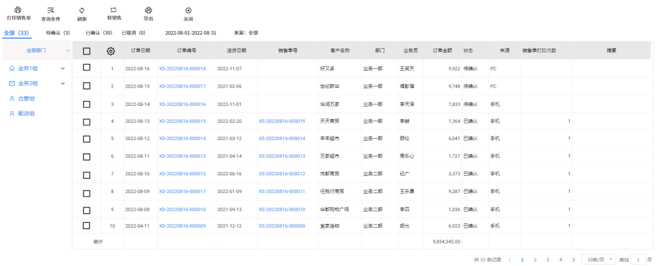Open the 10条/页 page size dropdown

coord(598,259)
